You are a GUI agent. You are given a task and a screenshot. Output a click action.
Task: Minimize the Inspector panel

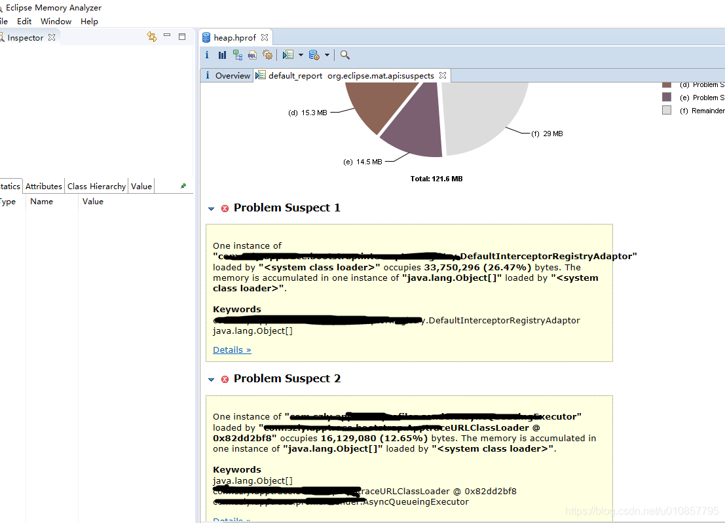167,35
